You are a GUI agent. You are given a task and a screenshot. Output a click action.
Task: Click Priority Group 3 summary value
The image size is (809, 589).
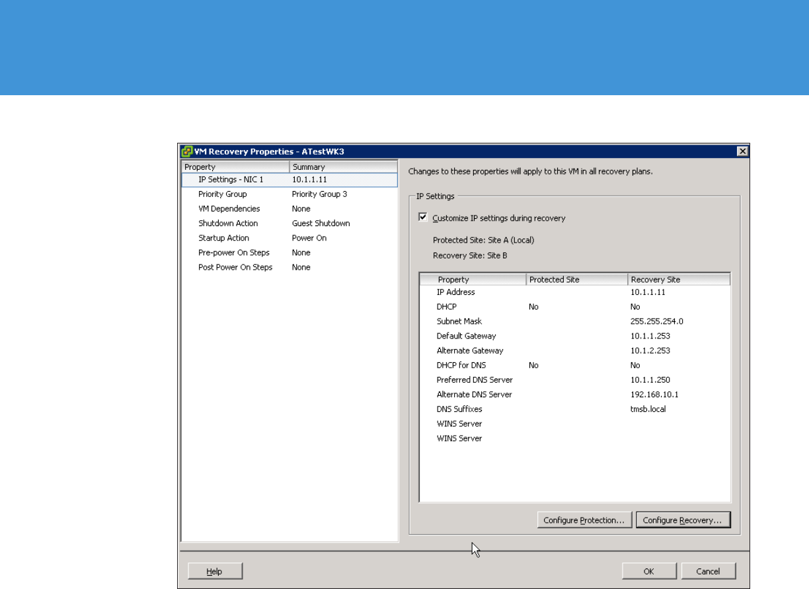pos(319,194)
